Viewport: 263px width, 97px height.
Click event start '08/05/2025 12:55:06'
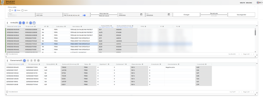[x=15, y=79]
